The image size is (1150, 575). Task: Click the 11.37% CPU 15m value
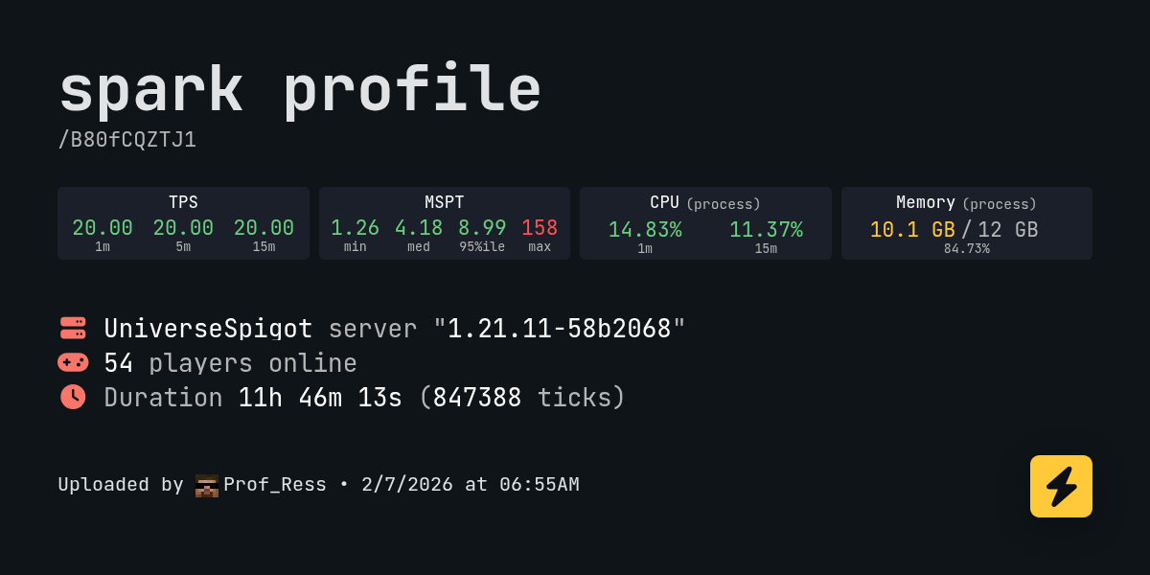(766, 230)
